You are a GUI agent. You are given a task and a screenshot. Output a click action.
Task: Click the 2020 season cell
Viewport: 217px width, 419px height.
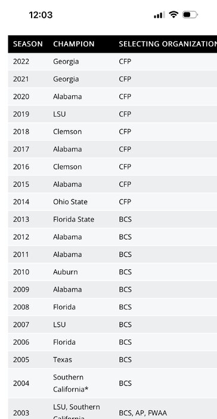coord(21,96)
